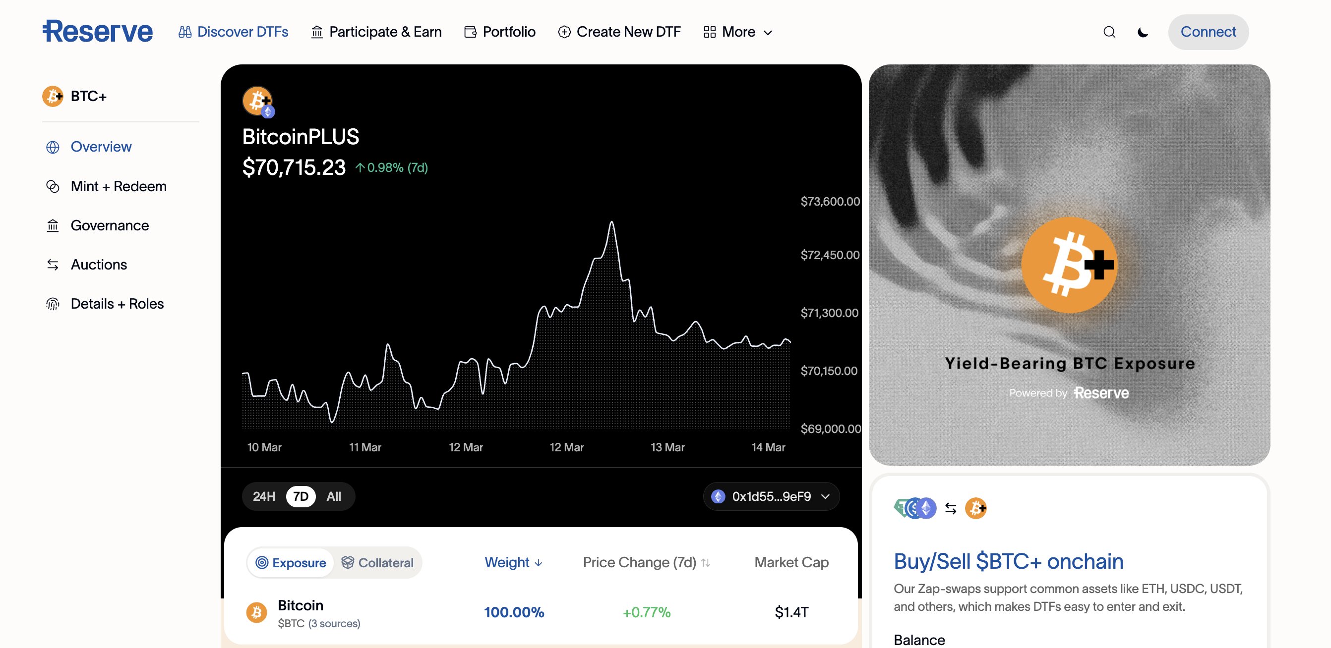Select the Auctions arrows icon
This screenshot has height=648, width=1331.
coord(53,265)
